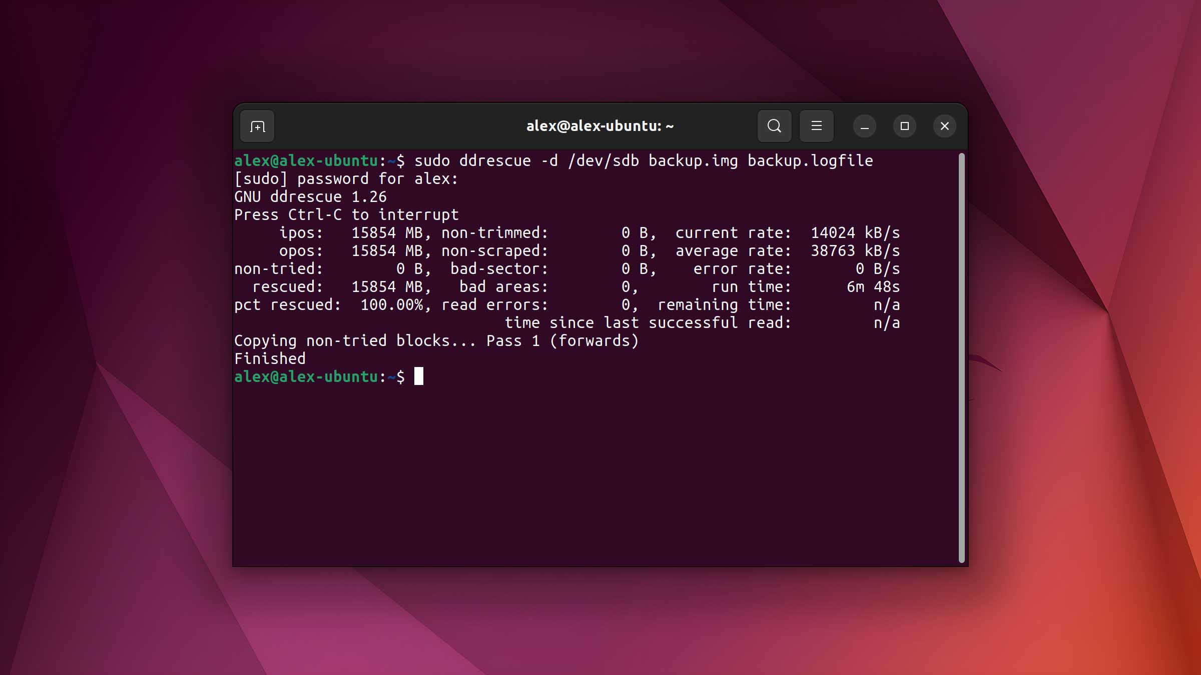Open a new terminal tab
Viewport: 1201px width, 675px height.
(x=257, y=126)
